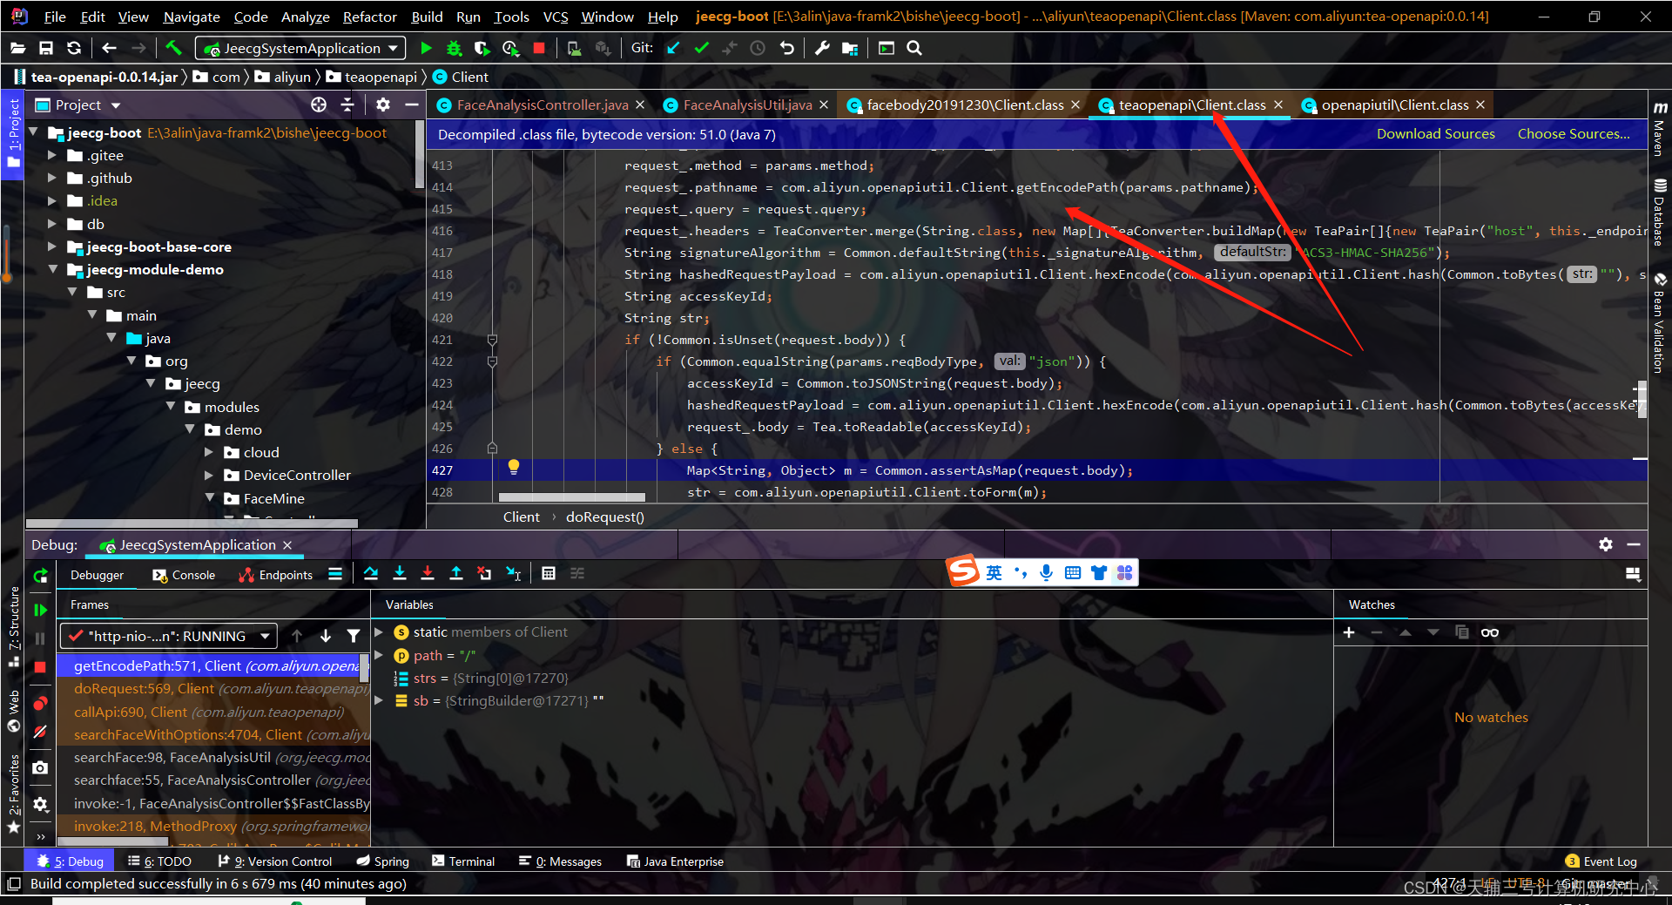
Task: Collapse the jeecg-module-demo tree node
Action: [54, 269]
